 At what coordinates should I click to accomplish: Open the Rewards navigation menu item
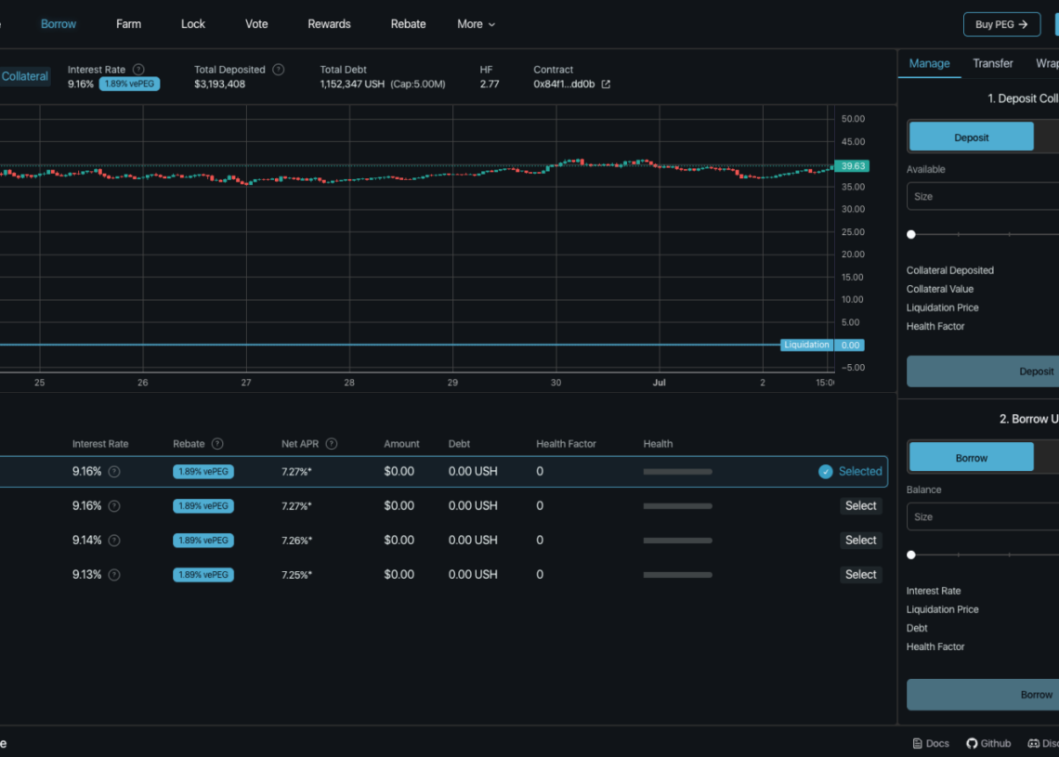(x=329, y=24)
